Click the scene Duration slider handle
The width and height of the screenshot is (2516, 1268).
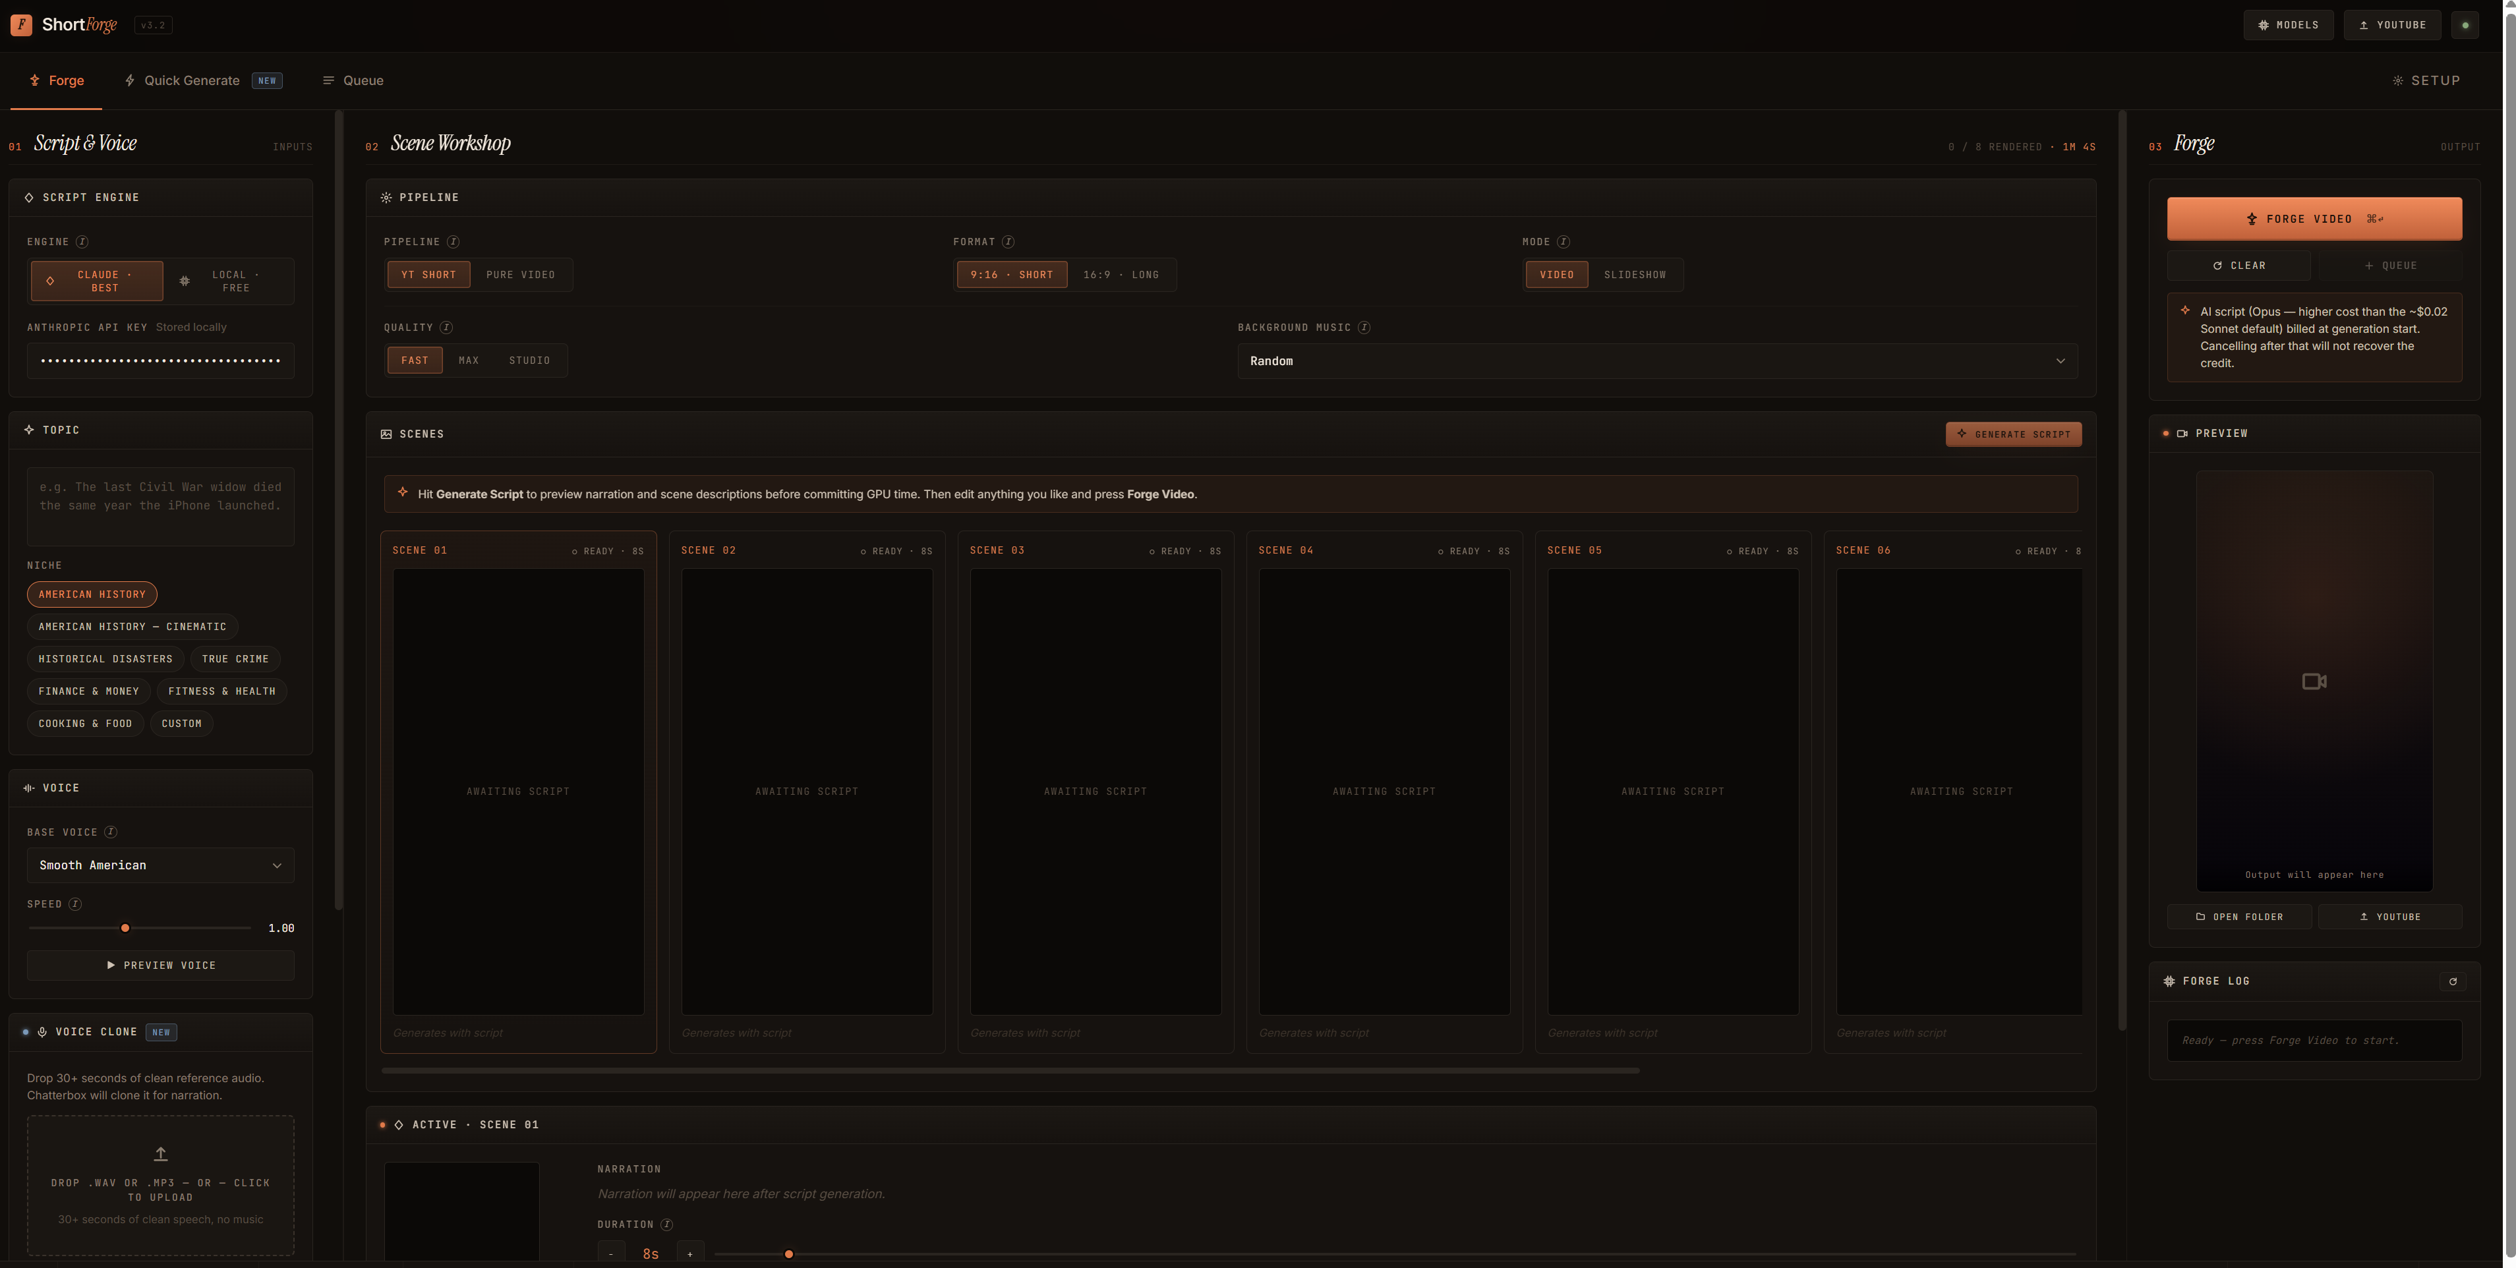789,1254
